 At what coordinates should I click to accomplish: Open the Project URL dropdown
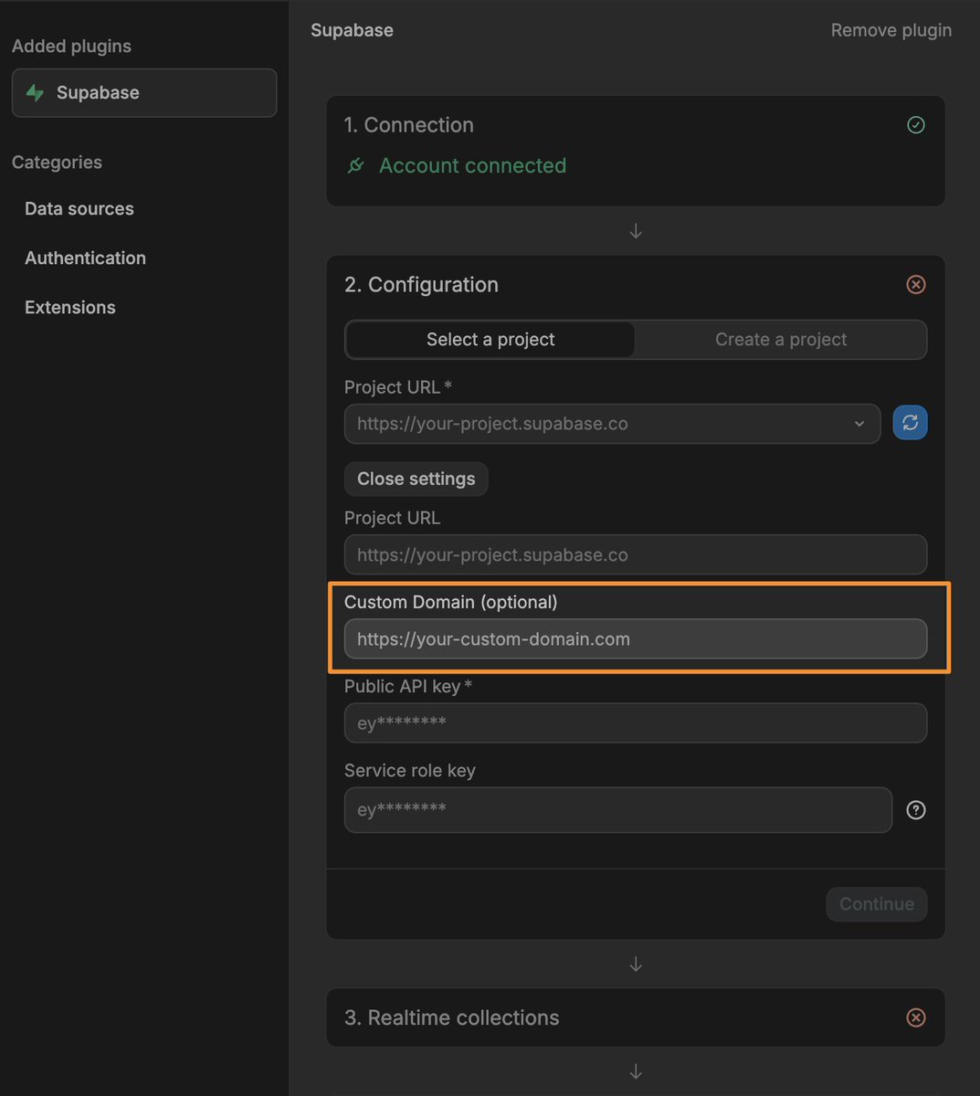coord(612,424)
